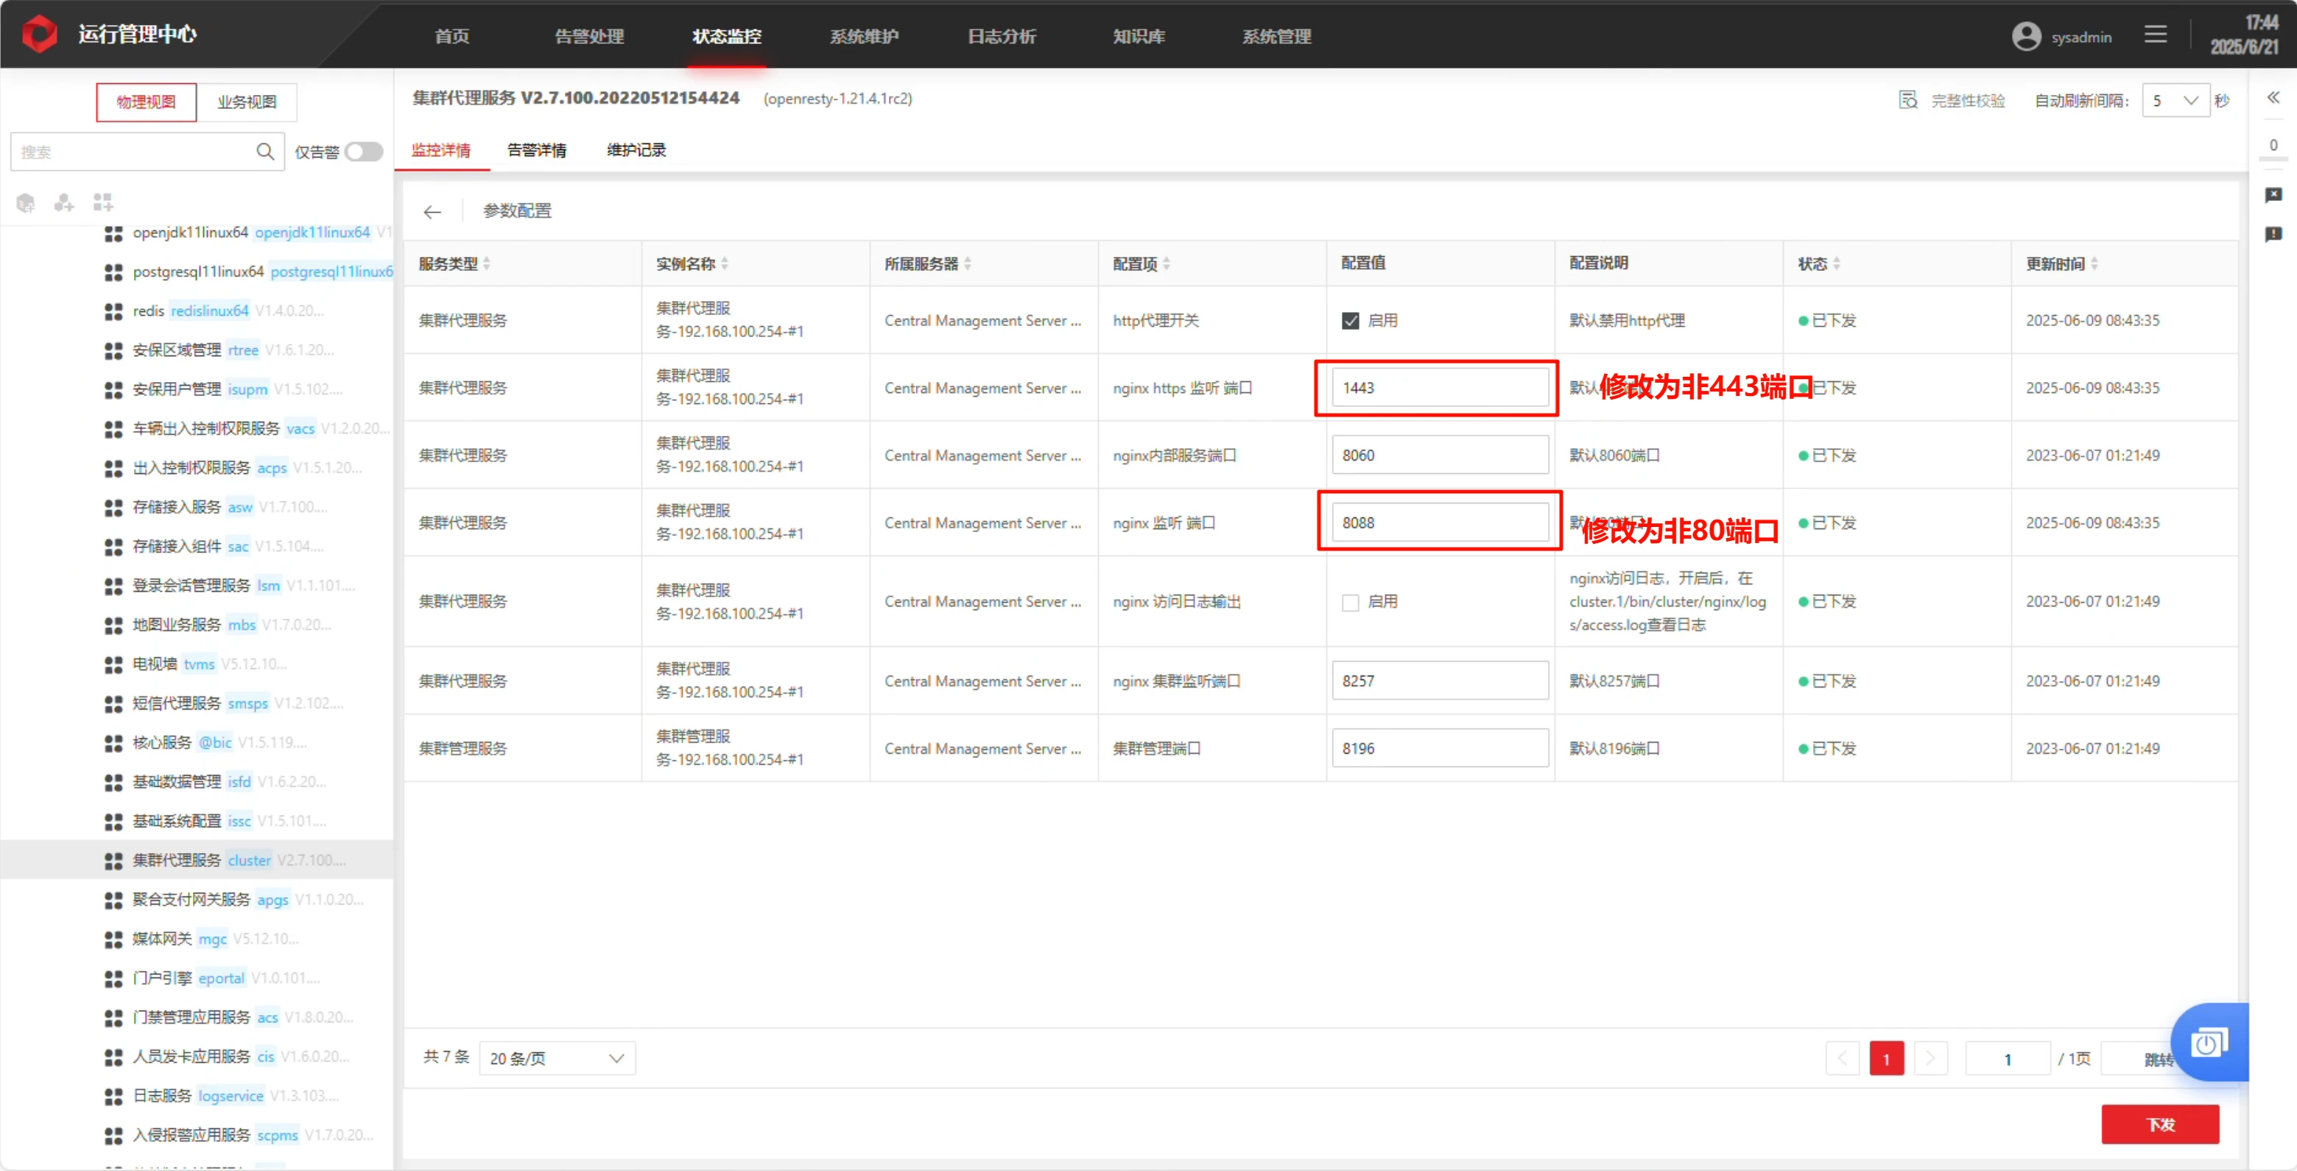Go to previous page arrow
Viewport: 2297px width, 1171px height.
click(1842, 1058)
